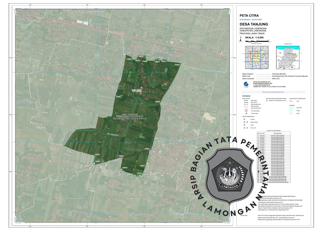Click the north arrow compass symbol

pos(241,39)
